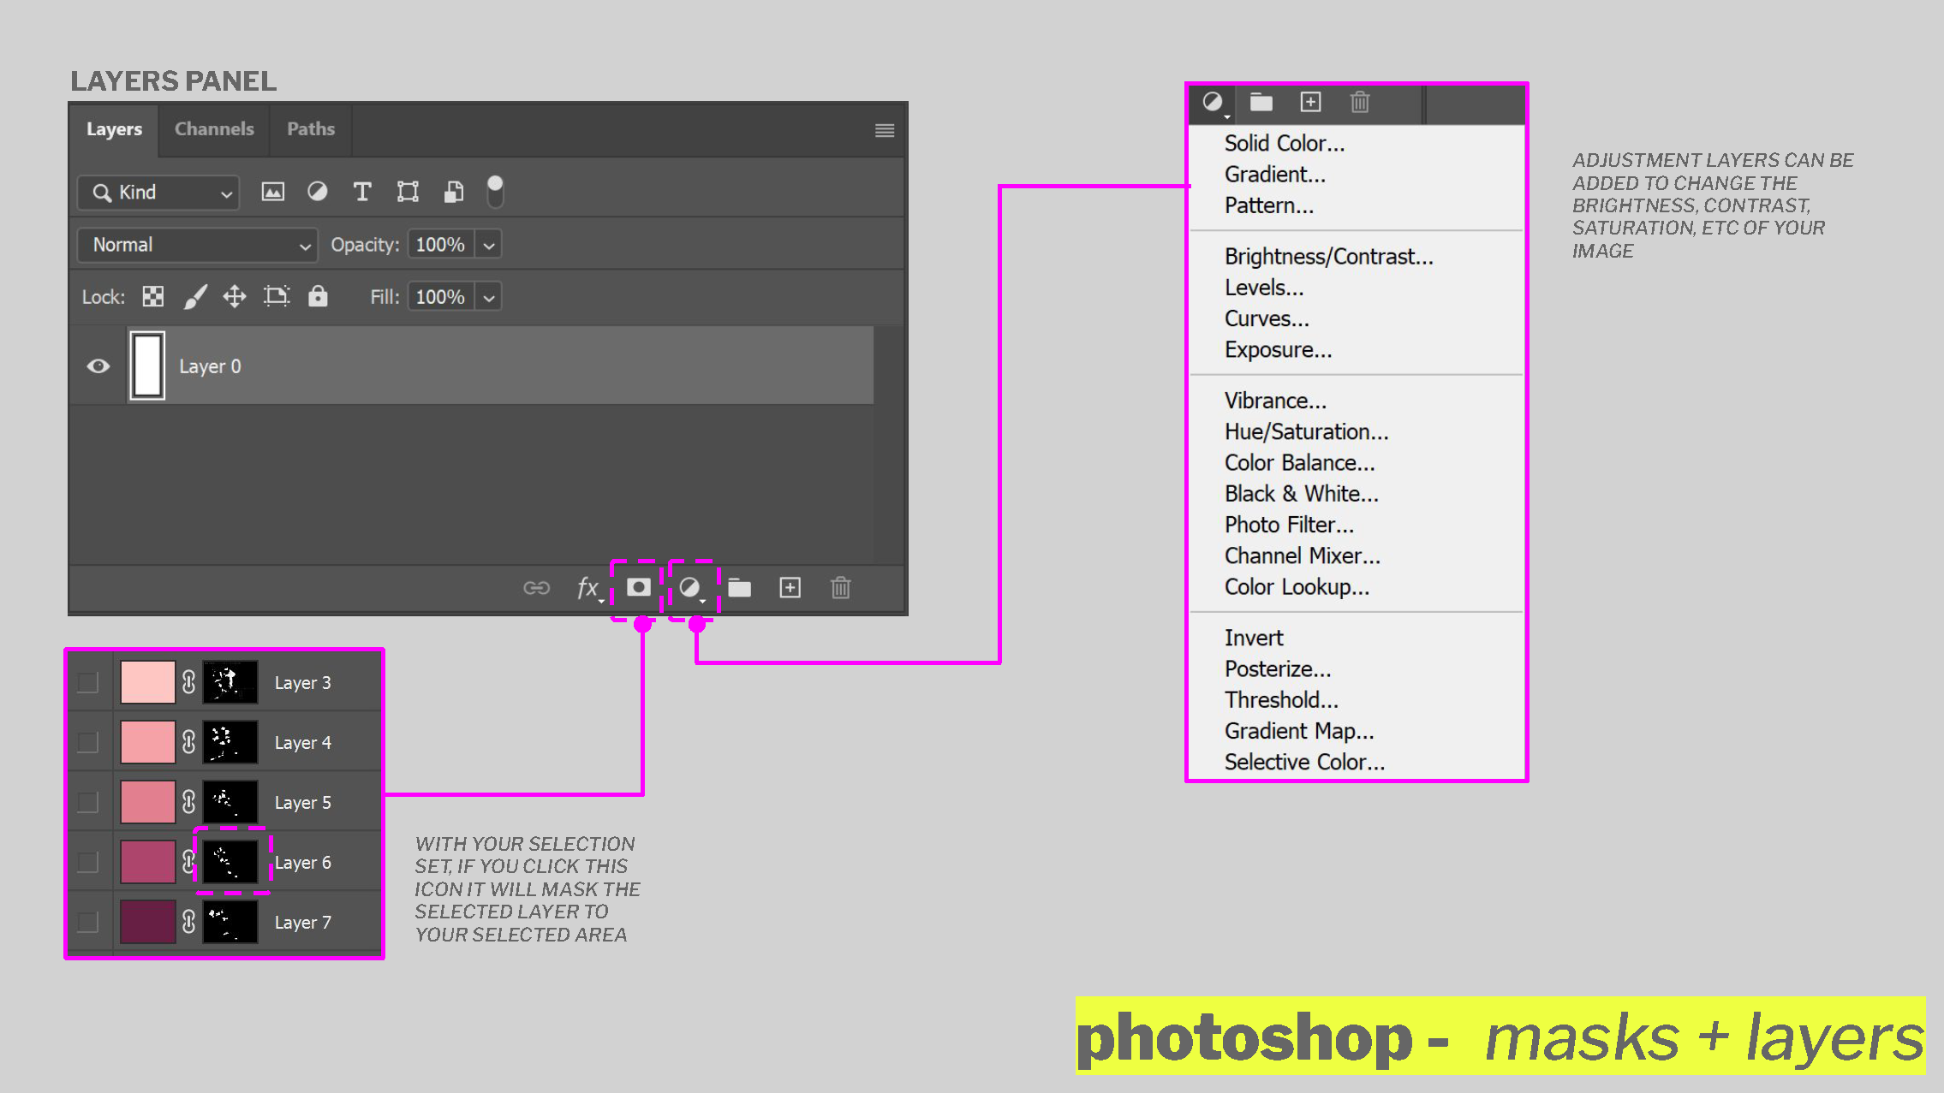Image resolution: width=1944 pixels, height=1093 pixels.
Task: Click Layer 6 mask thumbnail
Action: pos(230,862)
